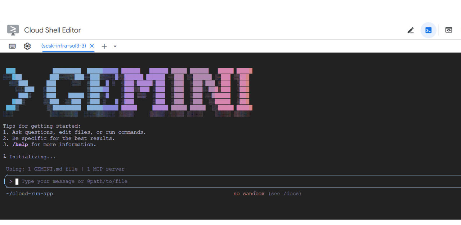Click the Cloud Shell Editor title
Screen dimensions: 461x225
53,30
